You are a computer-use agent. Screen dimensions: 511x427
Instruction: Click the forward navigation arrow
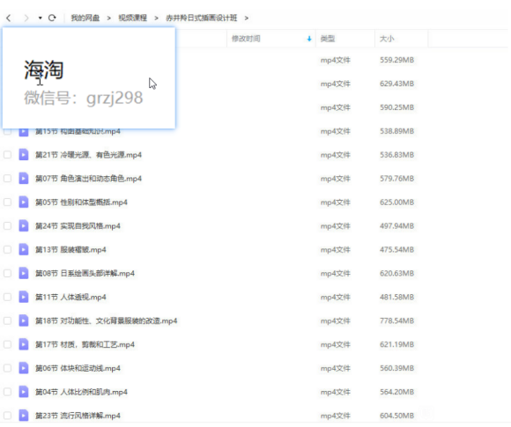[x=26, y=18]
